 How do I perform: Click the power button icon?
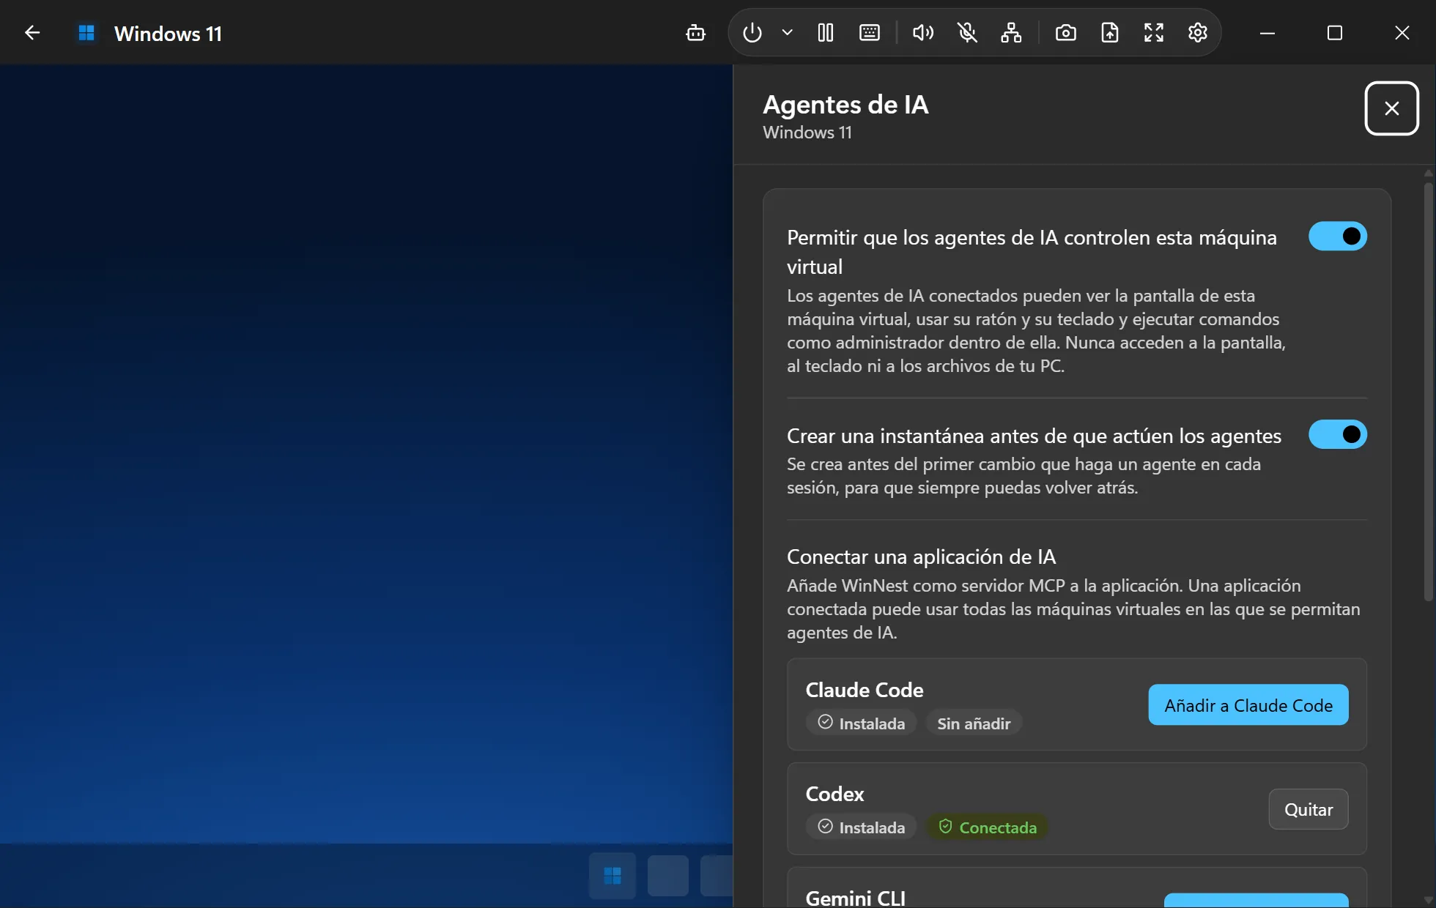coord(752,33)
